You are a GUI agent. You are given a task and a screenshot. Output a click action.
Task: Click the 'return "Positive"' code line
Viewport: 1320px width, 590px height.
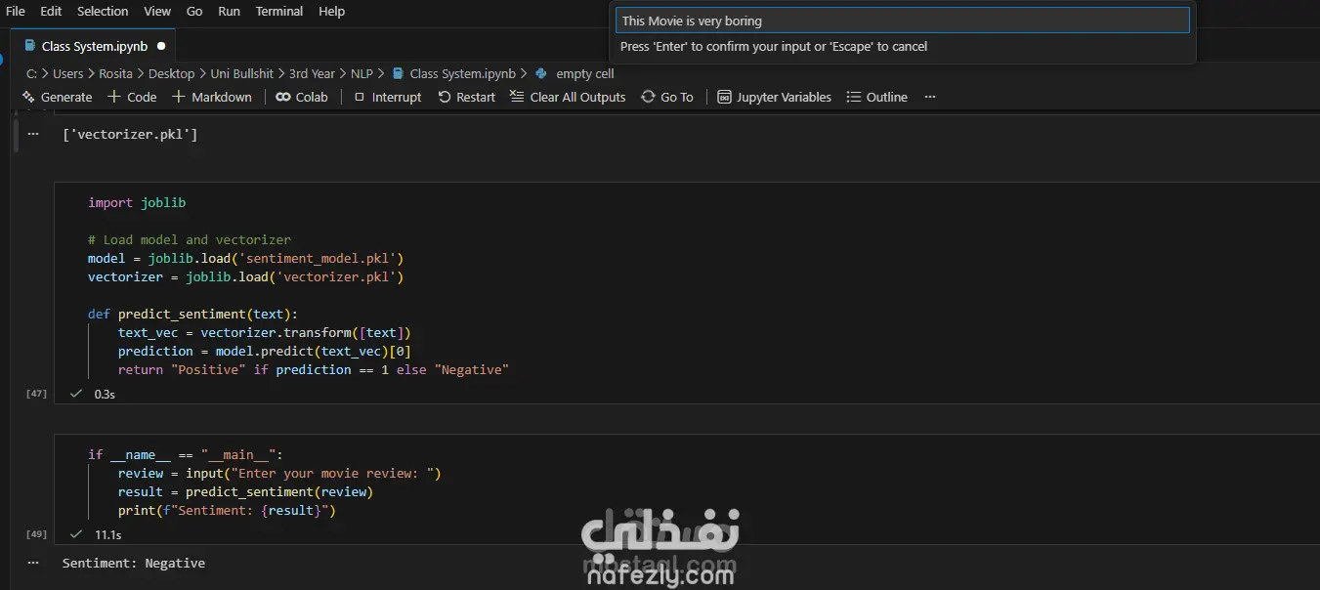[x=314, y=369]
